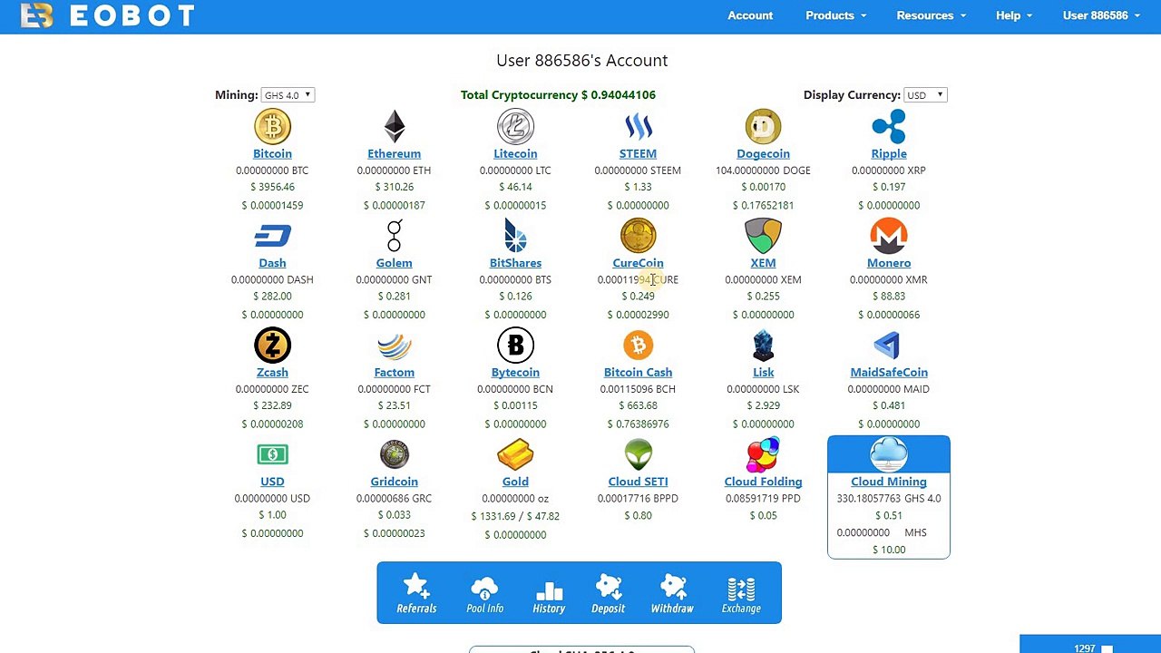
Task: Open the Ethereum text link
Action: click(395, 153)
